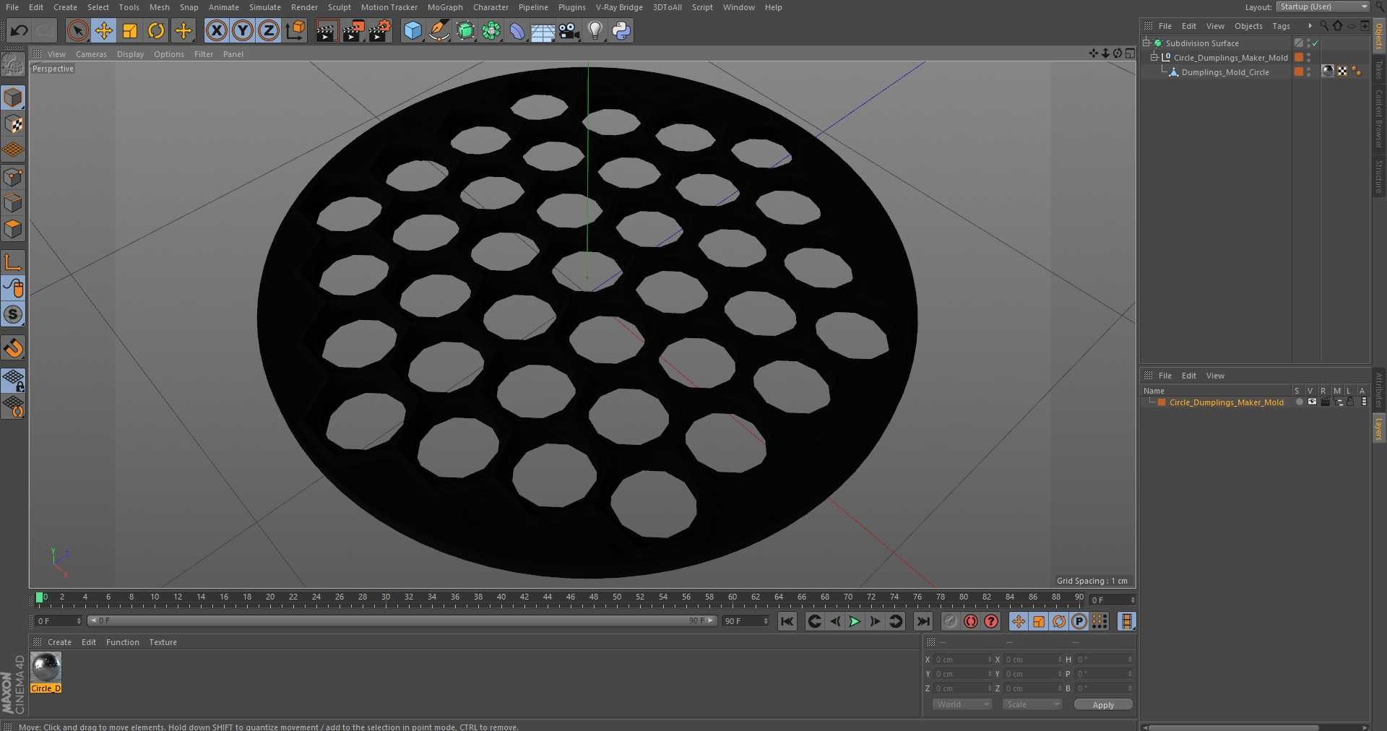Click Circle_Dumplings_Maker_Mold layer color swatch in Objects
The height and width of the screenshot is (731, 1387).
point(1299,58)
